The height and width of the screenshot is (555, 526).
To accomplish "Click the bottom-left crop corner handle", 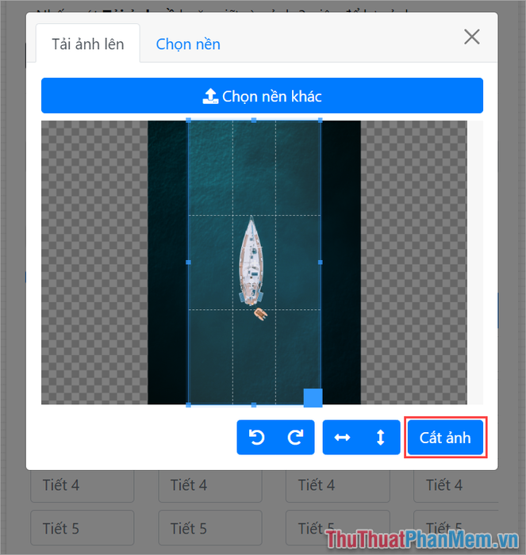I will [189, 405].
